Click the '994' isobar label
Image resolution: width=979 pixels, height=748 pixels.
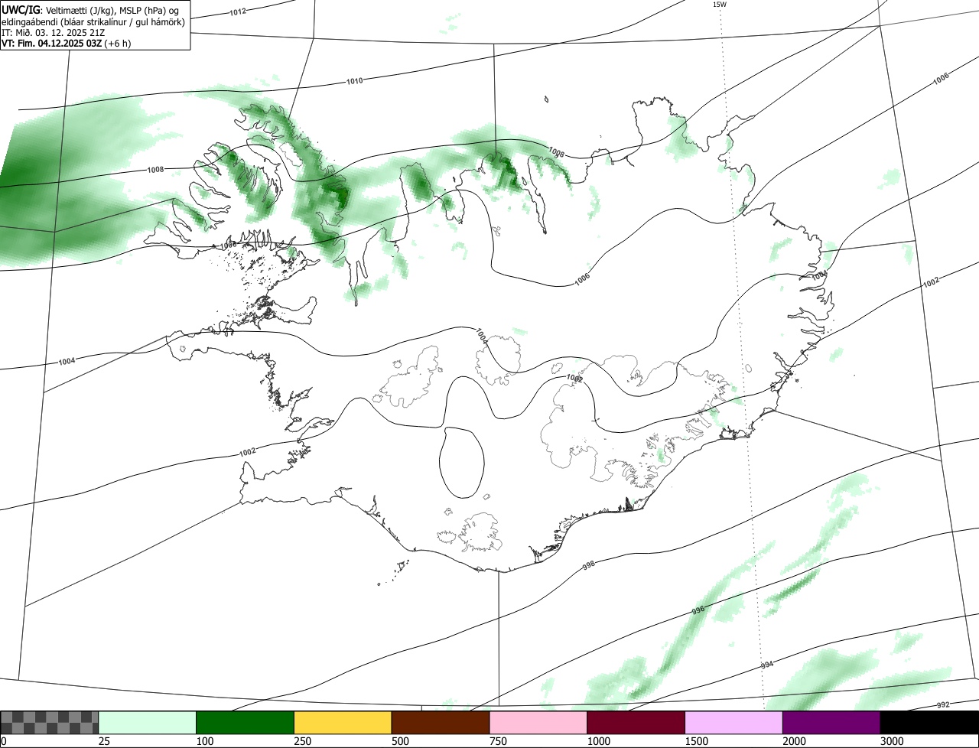click(767, 665)
